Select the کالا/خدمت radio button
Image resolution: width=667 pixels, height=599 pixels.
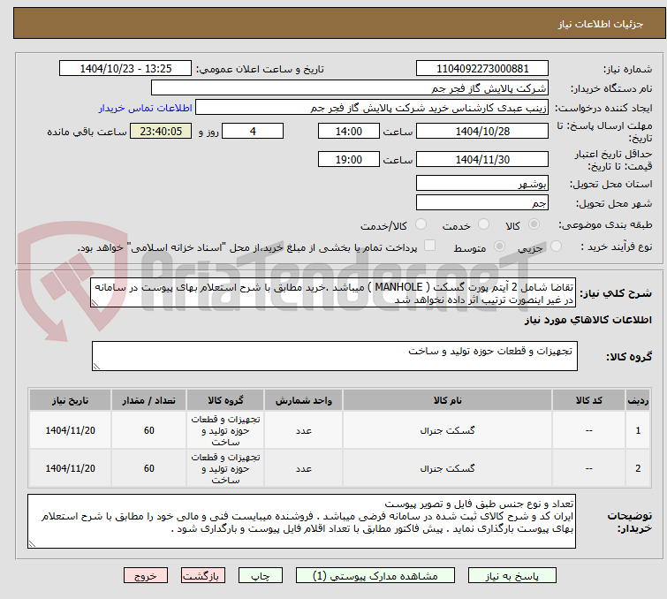[421, 224]
